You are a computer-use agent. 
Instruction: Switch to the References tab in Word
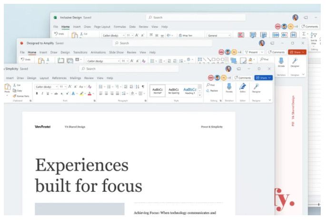pyautogui.click(x=59, y=78)
